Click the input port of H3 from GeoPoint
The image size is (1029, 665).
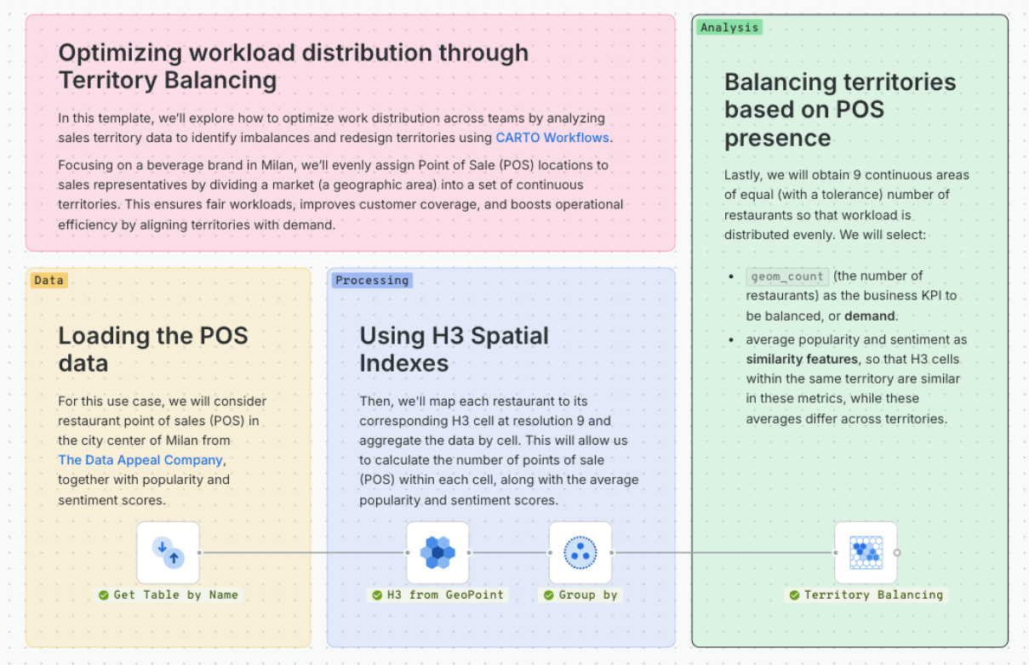coord(407,553)
